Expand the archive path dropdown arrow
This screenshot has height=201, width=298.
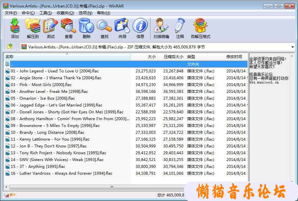point(292,47)
